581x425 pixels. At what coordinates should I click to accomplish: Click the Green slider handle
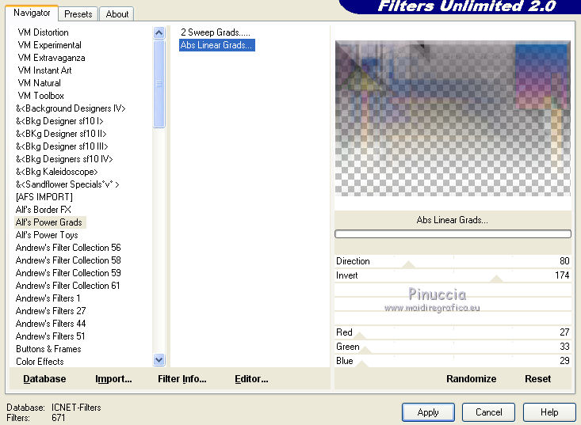click(365, 350)
